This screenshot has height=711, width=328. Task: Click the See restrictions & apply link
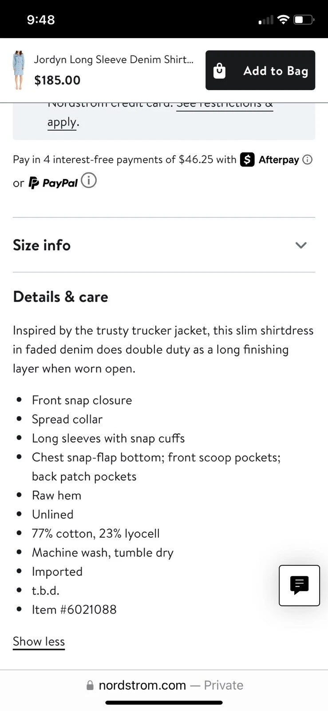point(160,113)
